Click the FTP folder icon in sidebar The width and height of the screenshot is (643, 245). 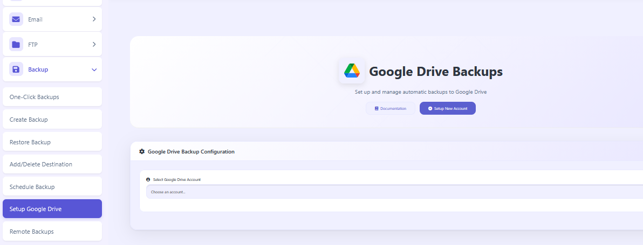(16, 45)
